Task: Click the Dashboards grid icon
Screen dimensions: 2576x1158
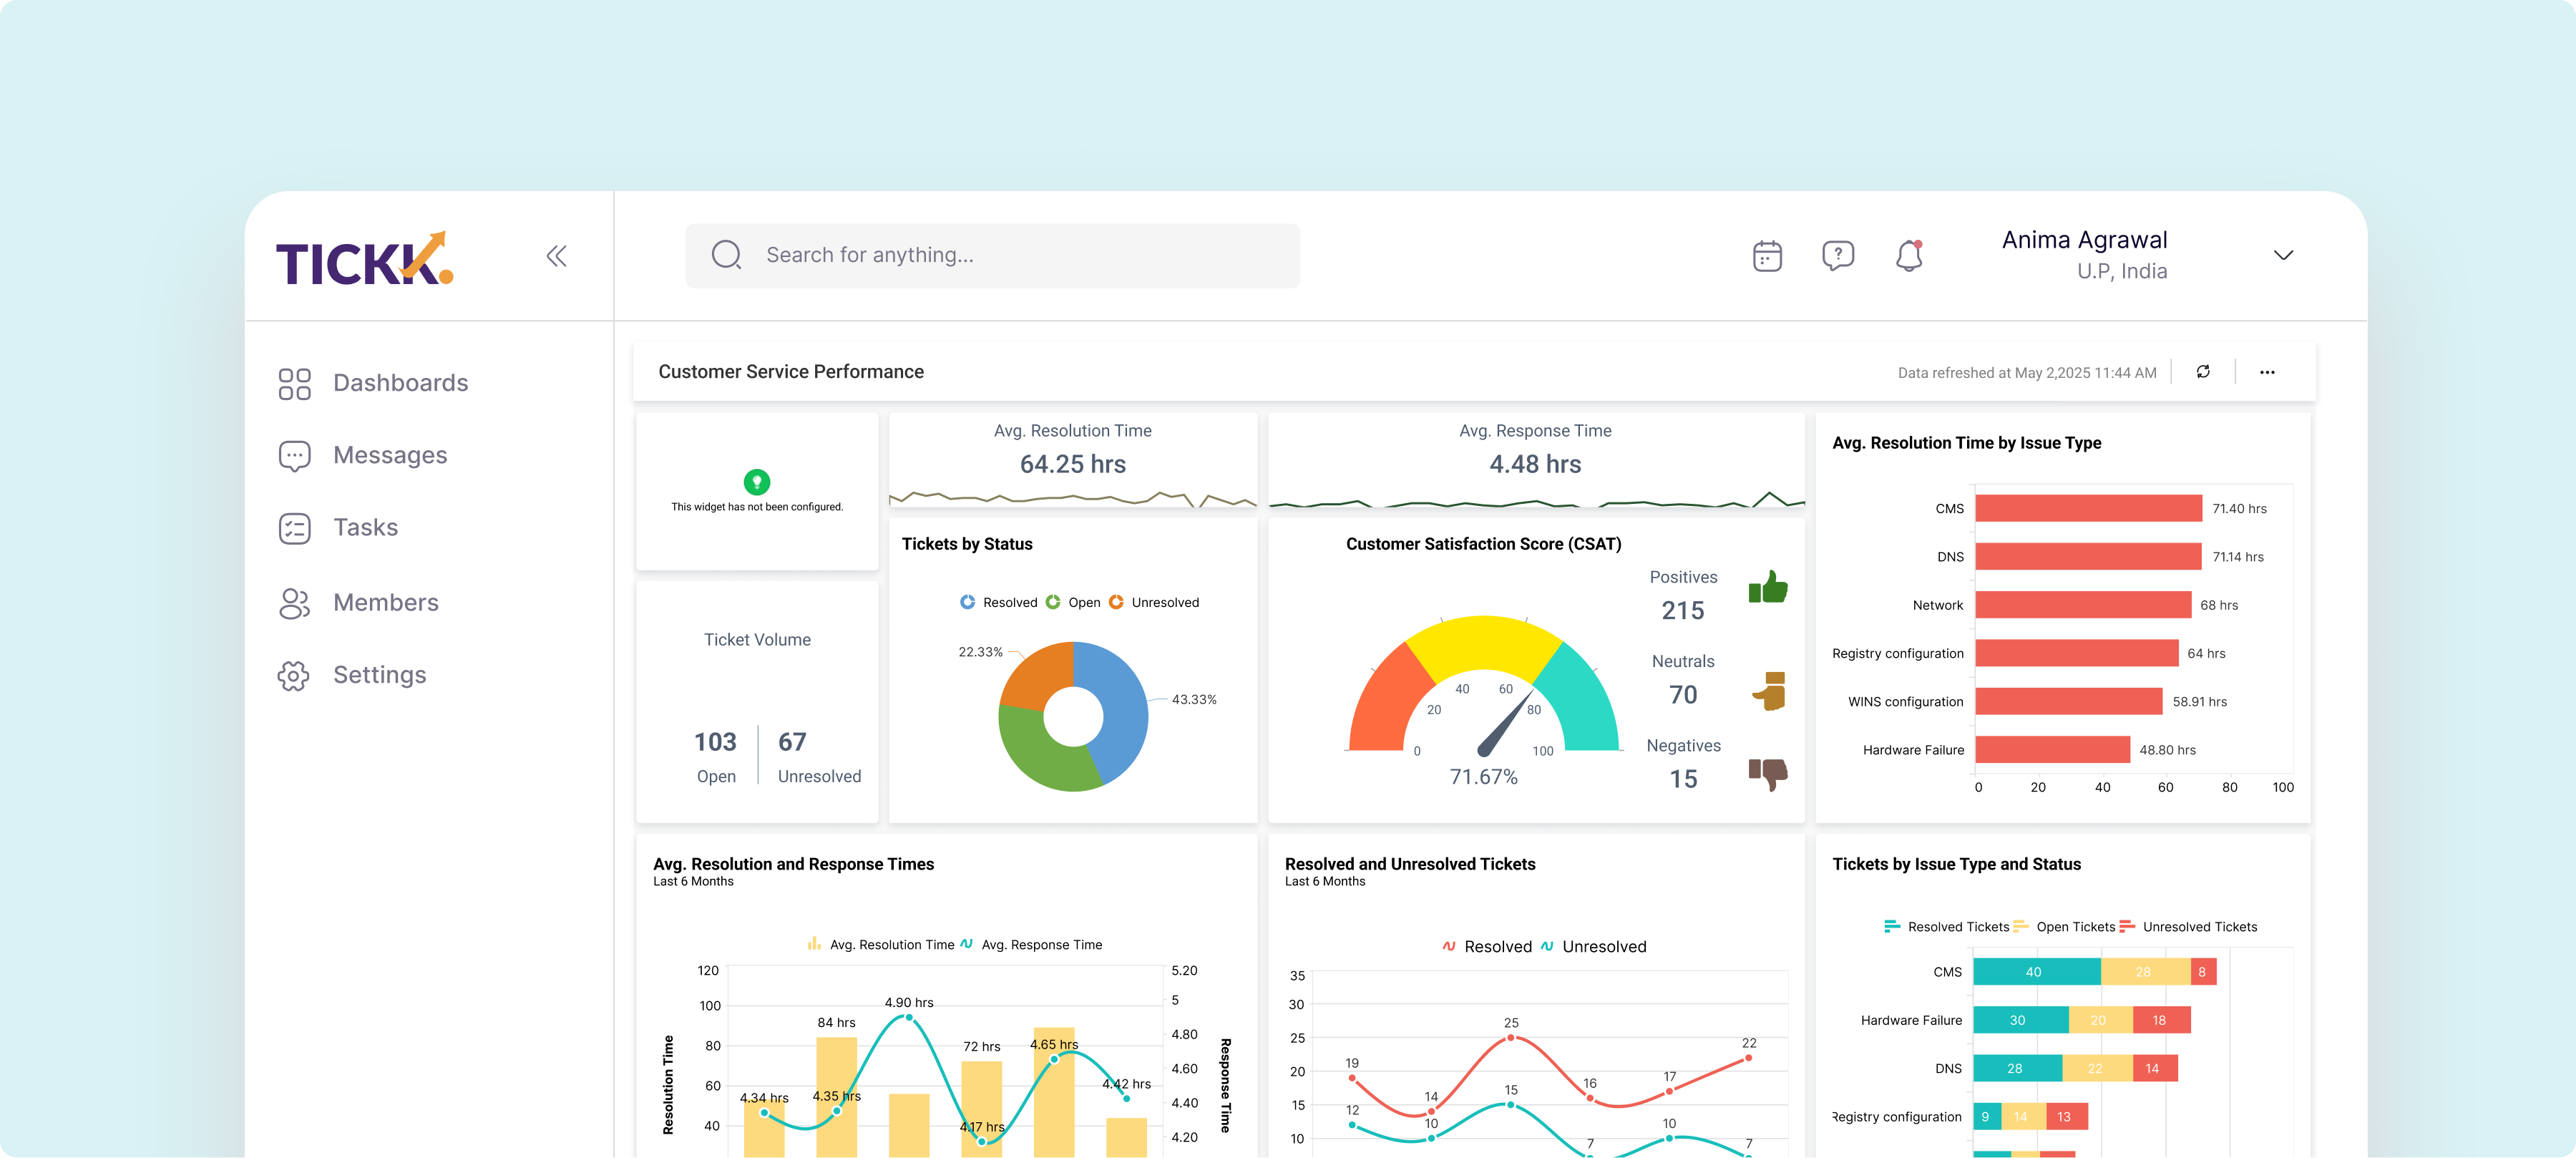Action: (294, 384)
